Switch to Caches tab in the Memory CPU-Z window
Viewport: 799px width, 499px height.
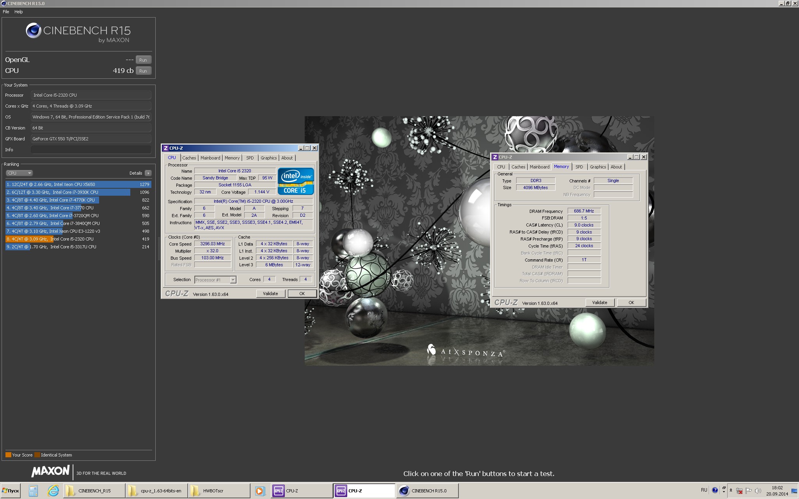pyautogui.click(x=518, y=167)
